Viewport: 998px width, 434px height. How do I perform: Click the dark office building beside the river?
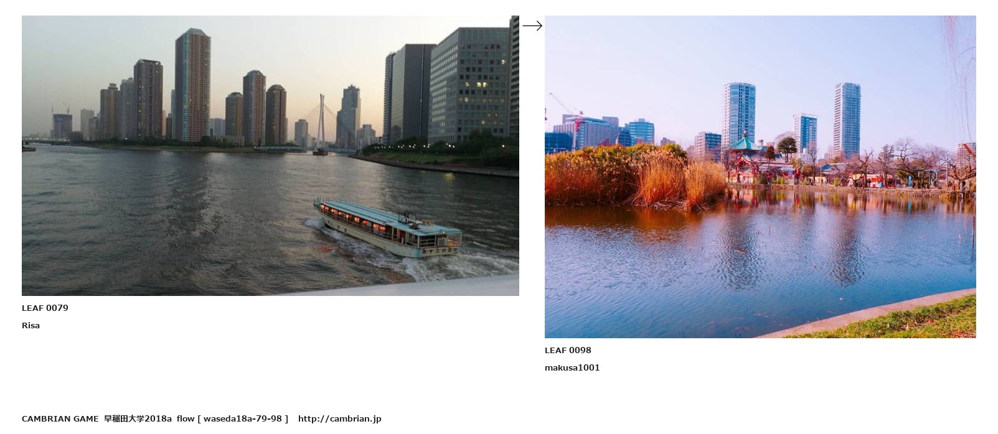click(x=408, y=93)
